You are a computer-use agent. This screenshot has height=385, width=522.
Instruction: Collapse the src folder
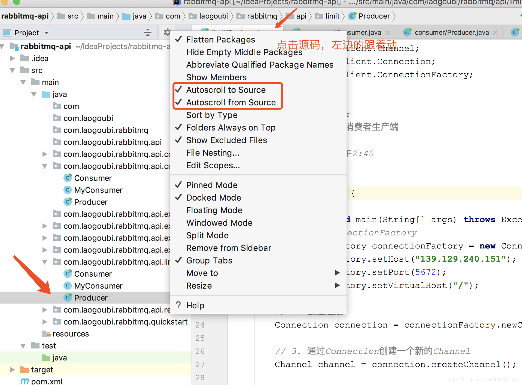pyautogui.click(x=13, y=70)
